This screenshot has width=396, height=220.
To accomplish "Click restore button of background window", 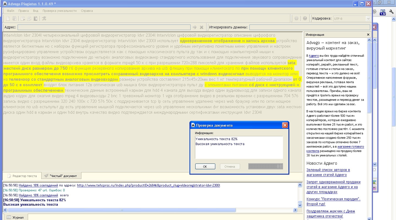I will click(x=380, y=2).
